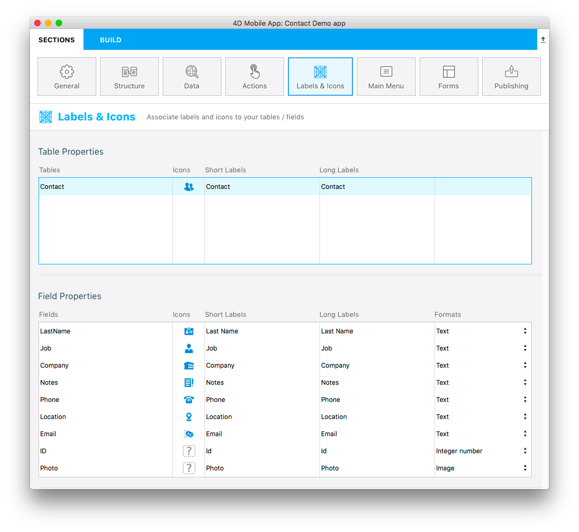The width and height of the screenshot is (579, 532).
Task: Open the Data section
Action: [192, 77]
